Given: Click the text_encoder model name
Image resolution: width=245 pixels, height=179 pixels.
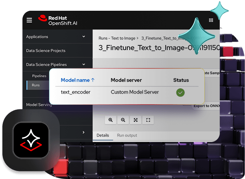Looking at the screenshot, I should (x=76, y=92).
